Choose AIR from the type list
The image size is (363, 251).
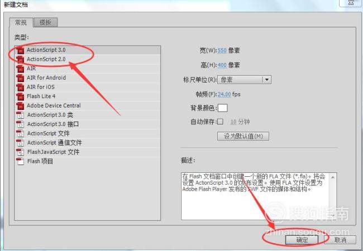tap(88, 69)
